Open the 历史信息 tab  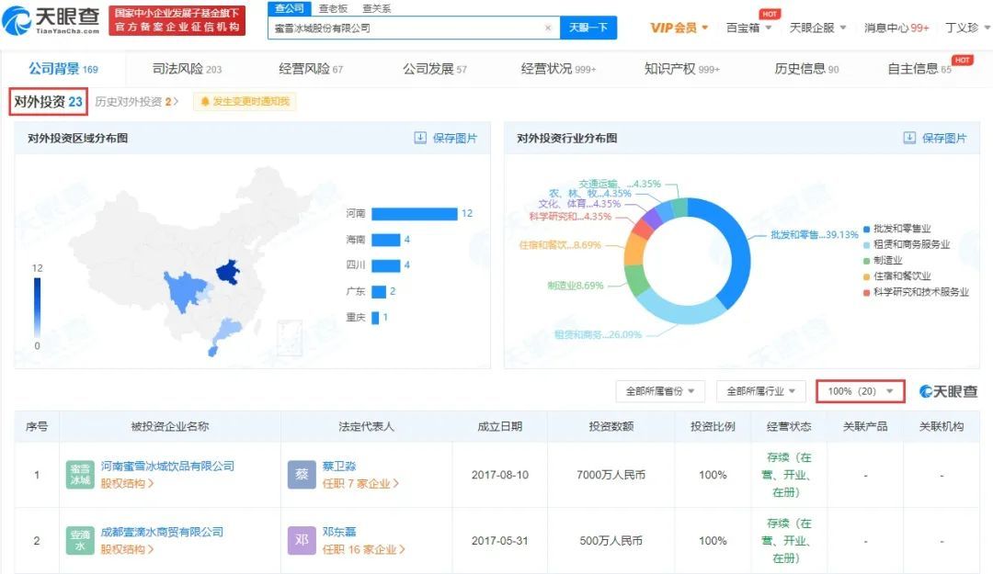coord(807,69)
